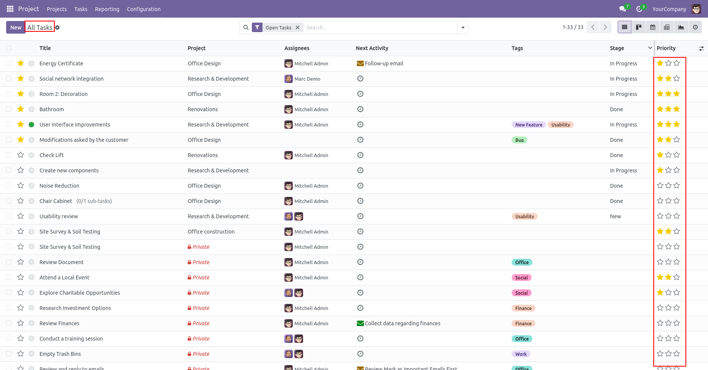
Task: Expand the search options dropdown
Action: click(463, 28)
